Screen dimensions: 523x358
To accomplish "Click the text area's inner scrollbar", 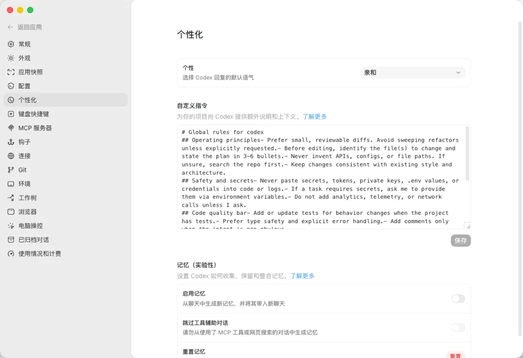I will [467, 153].
